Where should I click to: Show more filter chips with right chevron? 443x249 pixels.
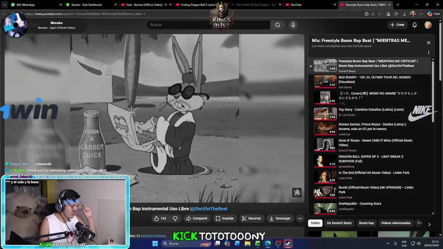click(429, 224)
